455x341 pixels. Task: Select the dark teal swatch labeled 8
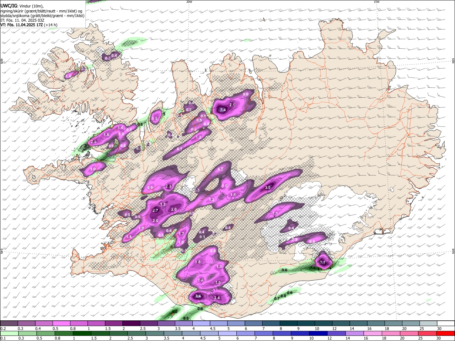point(289,324)
